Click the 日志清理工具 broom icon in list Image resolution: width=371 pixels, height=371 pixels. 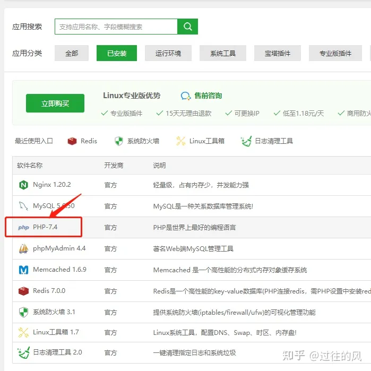[x=23, y=352]
